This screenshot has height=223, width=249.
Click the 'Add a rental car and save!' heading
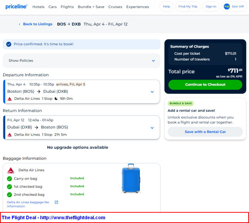click(x=191, y=111)
